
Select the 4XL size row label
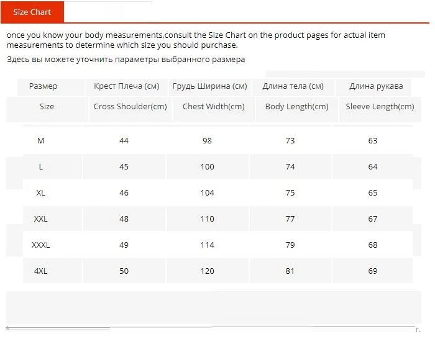41,271
